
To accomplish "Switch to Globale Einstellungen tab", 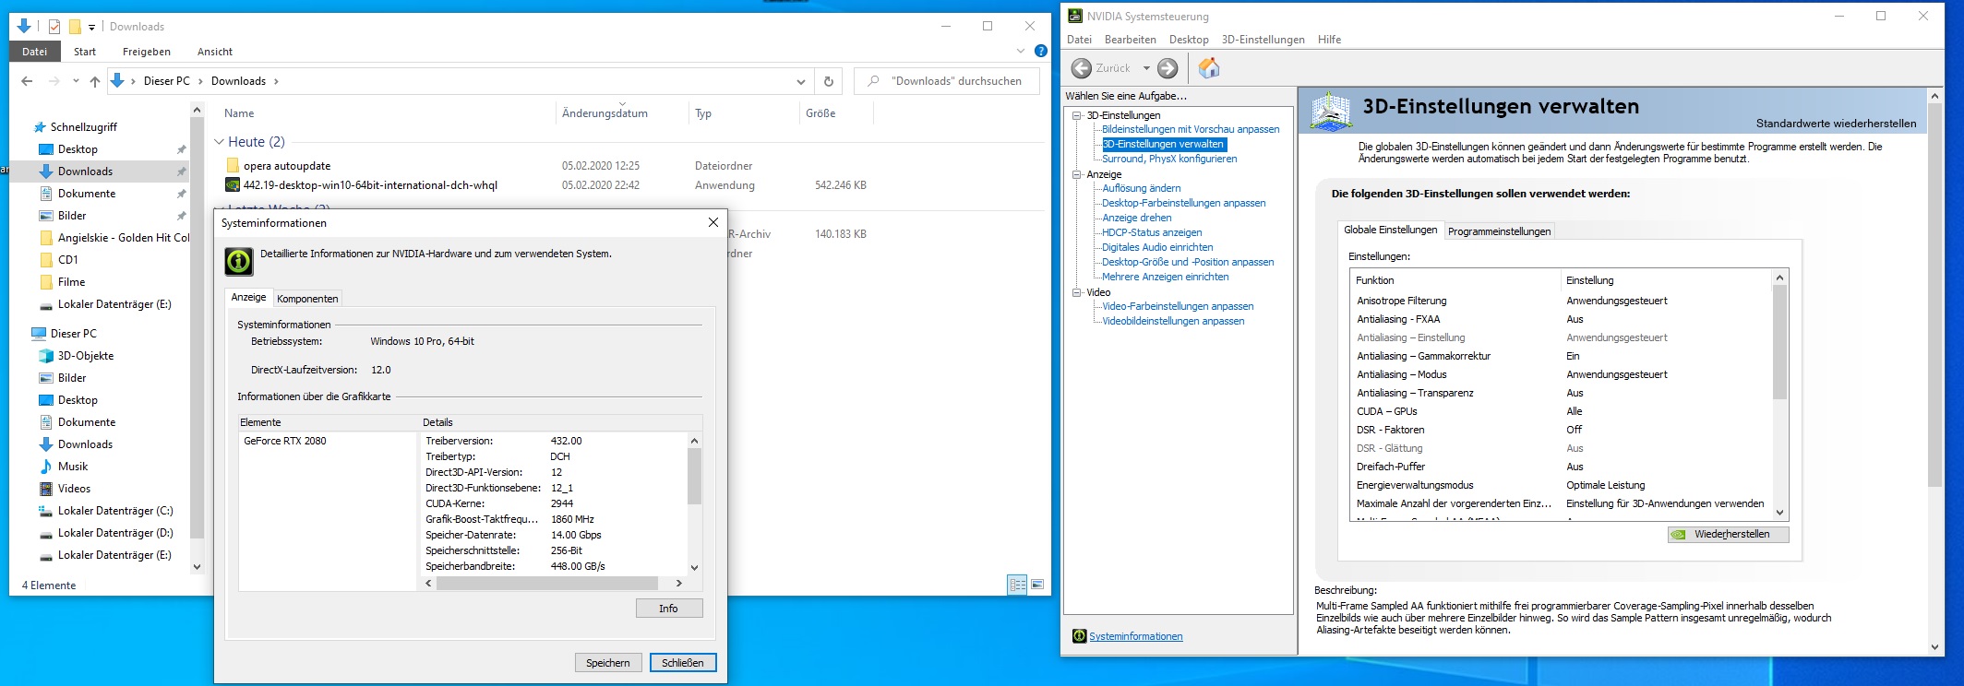I will [x=1390, y=230].
